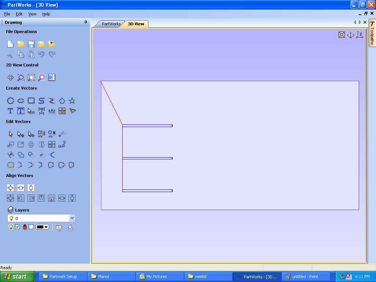
Task: Draw a rectangle vector
Action: tap(31, 101)
